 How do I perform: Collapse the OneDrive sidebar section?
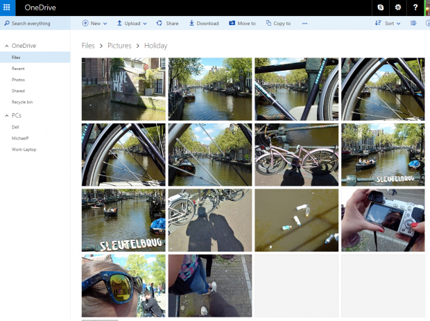7,46
